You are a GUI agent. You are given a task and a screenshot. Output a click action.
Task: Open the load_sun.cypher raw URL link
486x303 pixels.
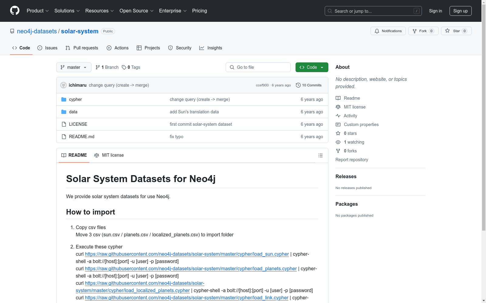tap(187, 254)
